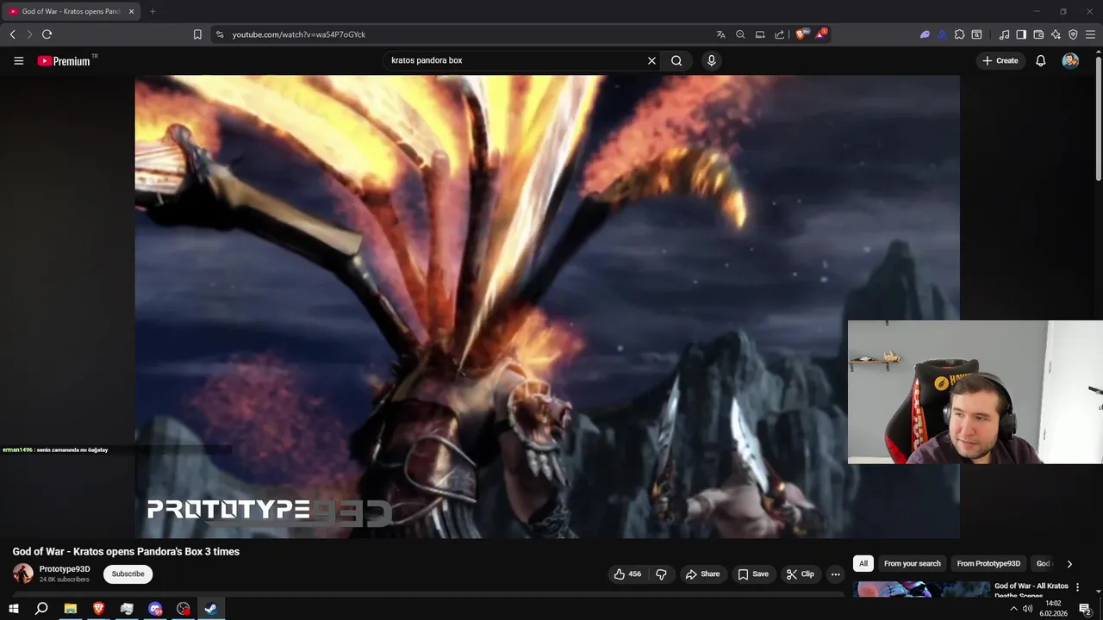Open the Windows Start menu
This screenshot has height=620, width=1103.
coord(14,609)
